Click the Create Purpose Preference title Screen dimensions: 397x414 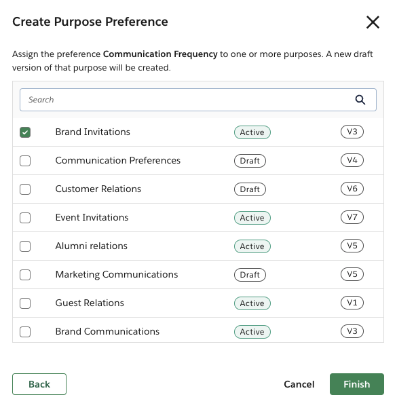click(x=90, y=22)
